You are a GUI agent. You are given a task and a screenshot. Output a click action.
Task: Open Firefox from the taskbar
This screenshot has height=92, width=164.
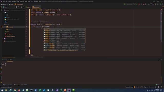click(x=19, y=90)
